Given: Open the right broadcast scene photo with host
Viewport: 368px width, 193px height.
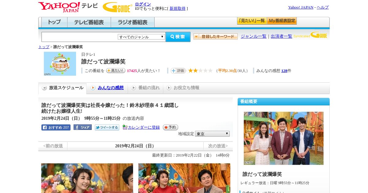Looking at the screenshot, I should [x=184, y=178].
